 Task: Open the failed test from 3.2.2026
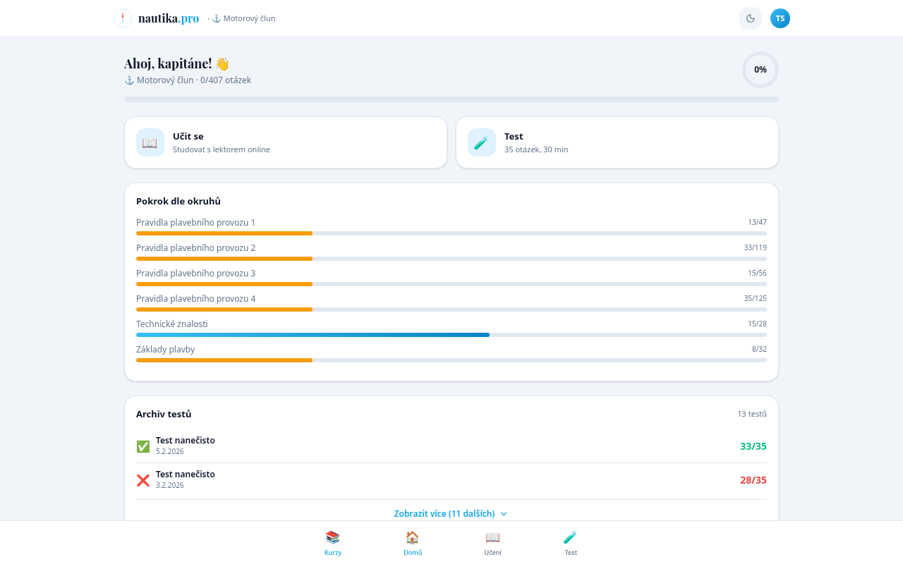coord(451,479)
